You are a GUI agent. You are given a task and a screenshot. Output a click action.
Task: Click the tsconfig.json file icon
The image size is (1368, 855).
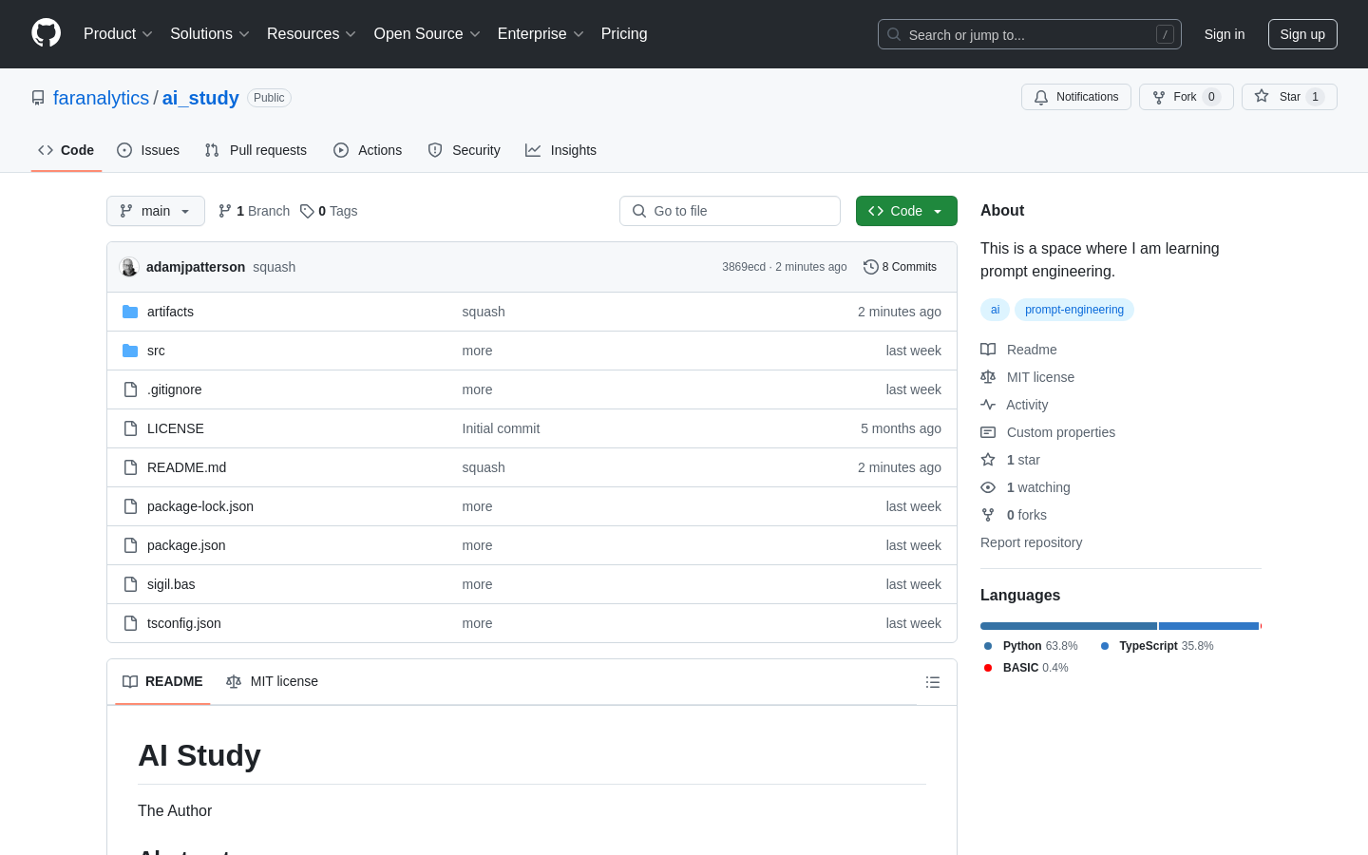130,623
